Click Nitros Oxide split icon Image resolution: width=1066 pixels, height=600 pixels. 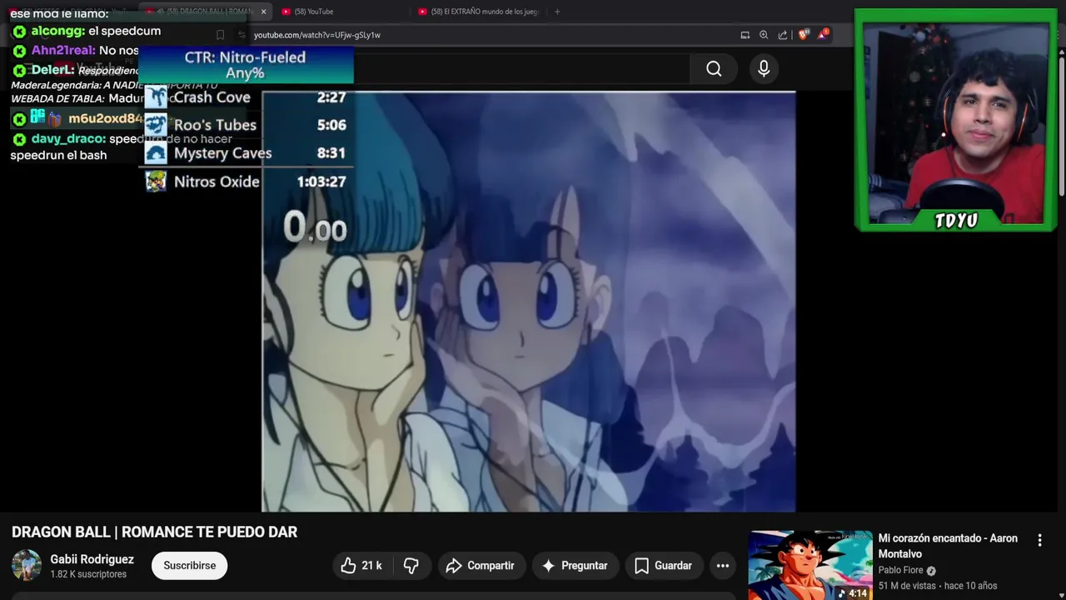(156, 182)
